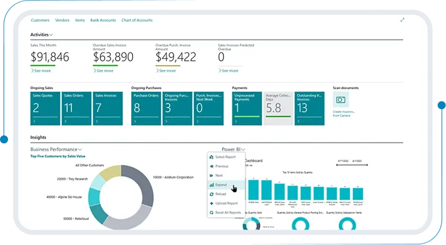Open Vendors in the top navigation

(x=62, y=20)
